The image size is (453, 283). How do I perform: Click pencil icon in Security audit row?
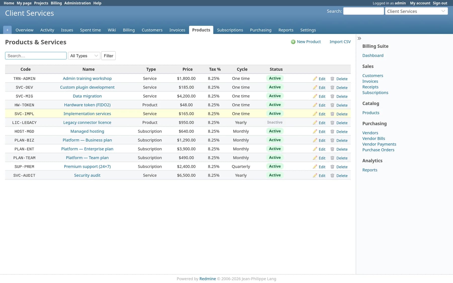pyautogui.click(x=315, y=175)
